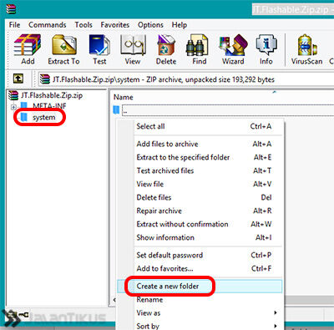Click the View toolbar icon
This screenshot has width=334, height=330.
click(x=133, y=49)
